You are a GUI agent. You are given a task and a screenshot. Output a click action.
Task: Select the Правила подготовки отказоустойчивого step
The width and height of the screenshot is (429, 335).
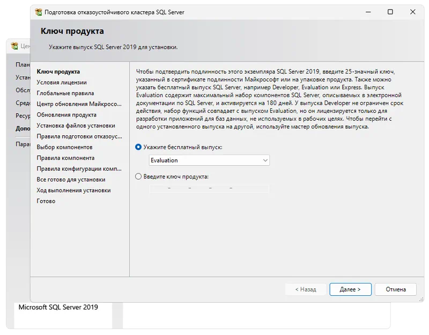point(79,136)
